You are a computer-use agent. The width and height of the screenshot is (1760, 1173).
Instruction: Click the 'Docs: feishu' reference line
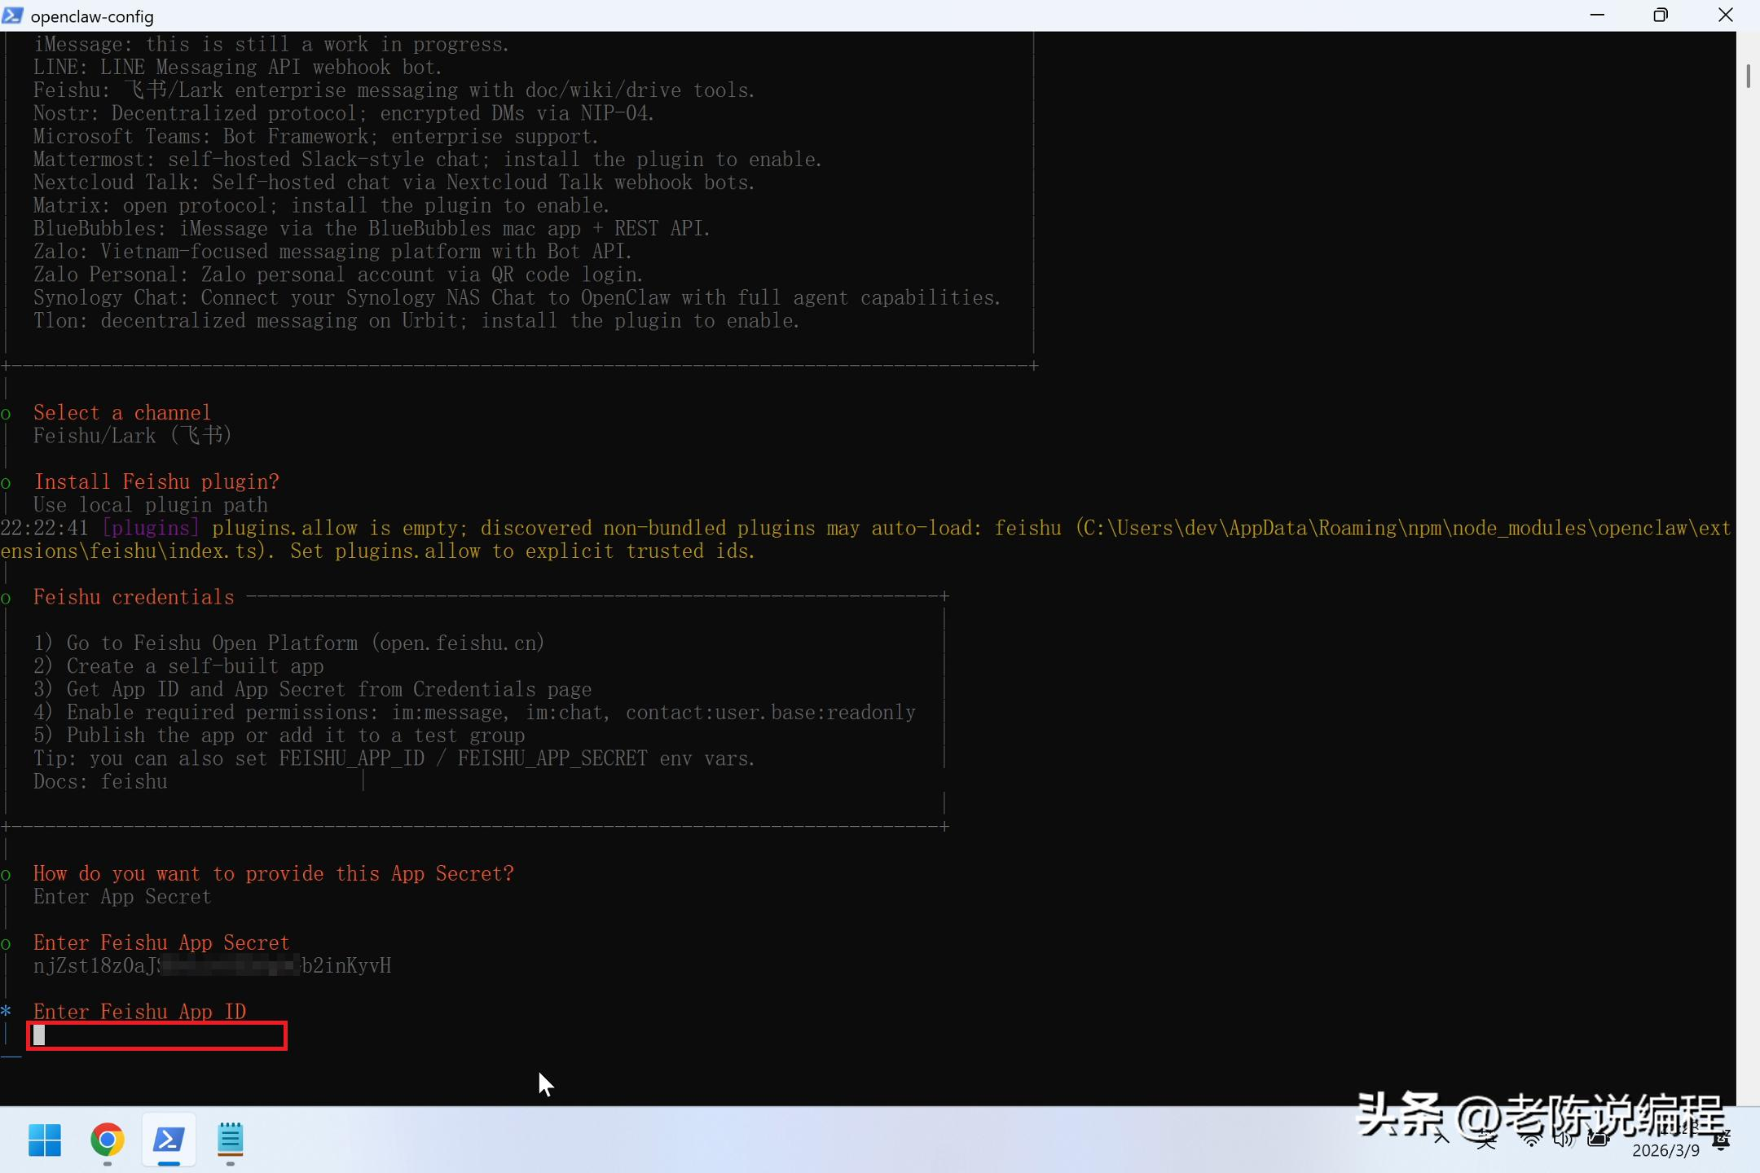coord(100,782)
